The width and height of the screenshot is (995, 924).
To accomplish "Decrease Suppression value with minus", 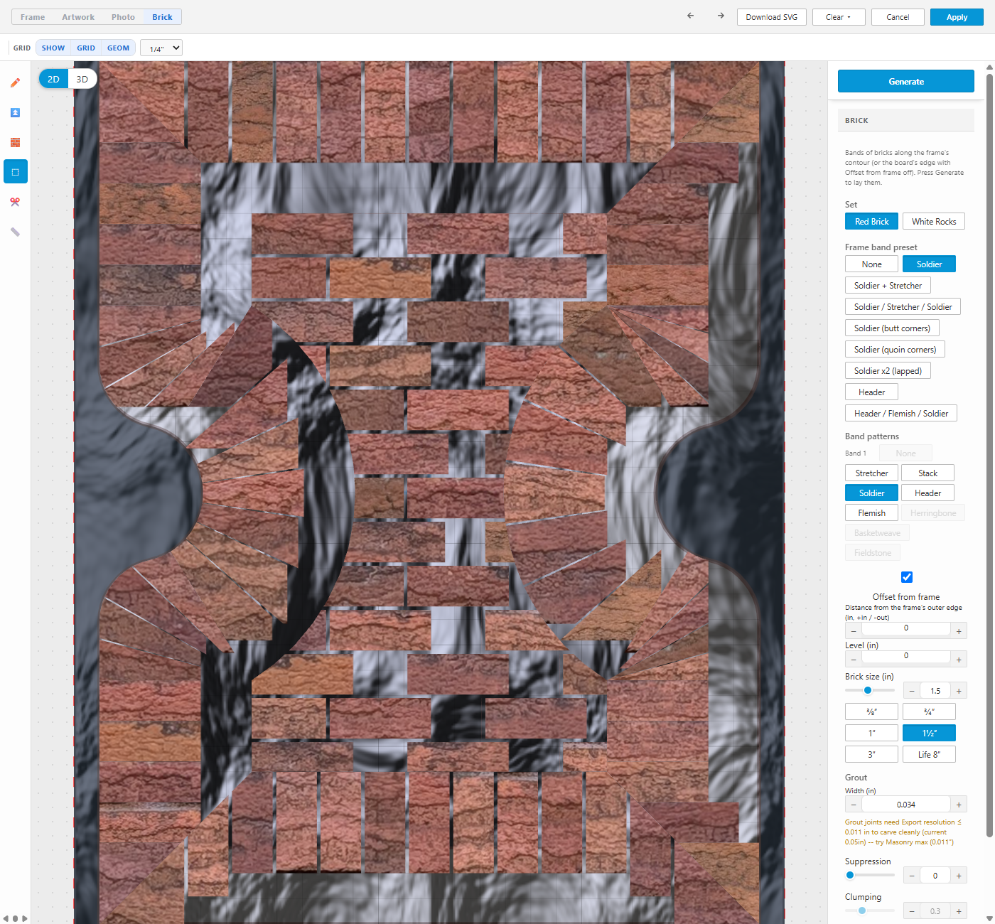I will click(912, 876).
